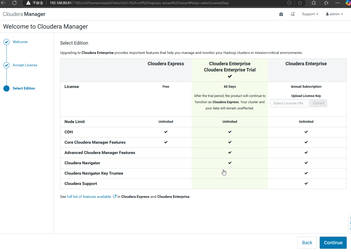Viewport: 351px width, 252px height.
Task: Click the Annual Subscription text
Action: click(306, 87)
